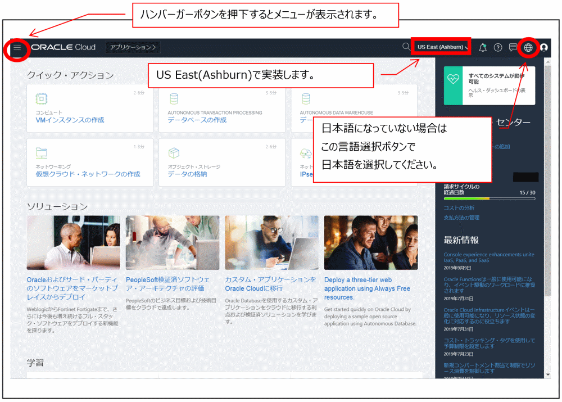Open 新規コンパートメント割当て制限 news link
This screenshot has height=402, width=562.
(x=490, y=368)
